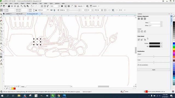Select the To center contour alignment option

click(139, 19)
